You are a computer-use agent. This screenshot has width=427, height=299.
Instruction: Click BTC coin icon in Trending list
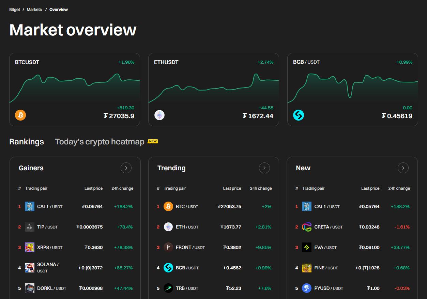pyautogui.click(x=168, y=206)
